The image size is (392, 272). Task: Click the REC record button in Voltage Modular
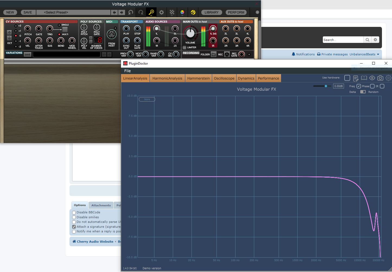click(227, 55)
